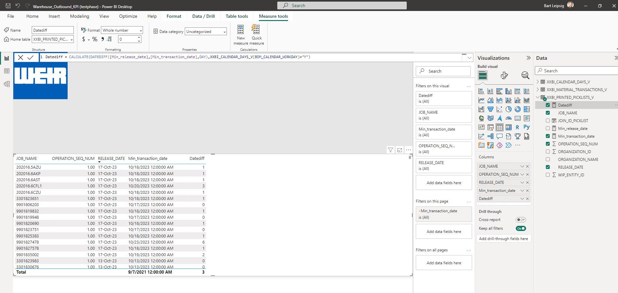The width and height of the screenshot is (618, 293).
Task: Uncheck the Datediff field checkbox
Action: [548, 105]
